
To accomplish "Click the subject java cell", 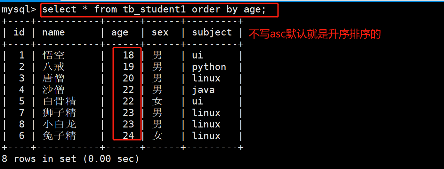I will pos(203,90).
